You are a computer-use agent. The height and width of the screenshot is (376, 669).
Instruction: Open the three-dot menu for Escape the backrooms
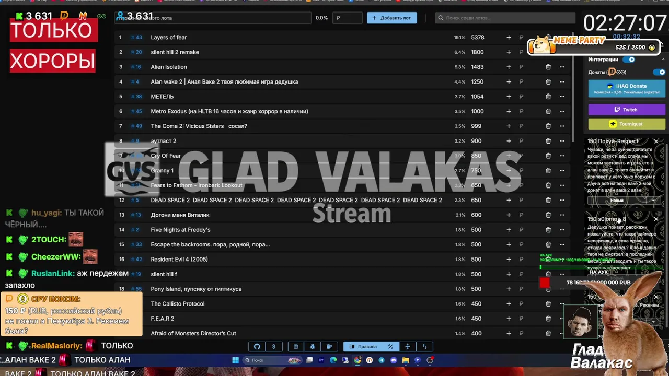562,244
